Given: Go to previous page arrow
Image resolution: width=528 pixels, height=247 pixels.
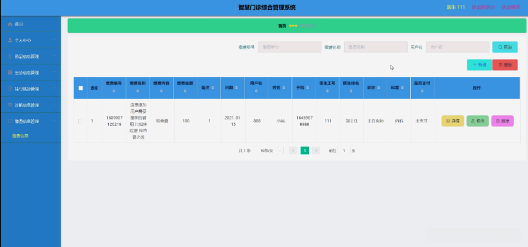Looking at the screenshot, I should [293, 151].
